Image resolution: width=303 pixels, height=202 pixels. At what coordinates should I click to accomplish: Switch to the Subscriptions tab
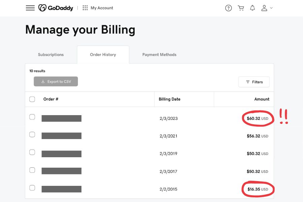tap(51, 55)
